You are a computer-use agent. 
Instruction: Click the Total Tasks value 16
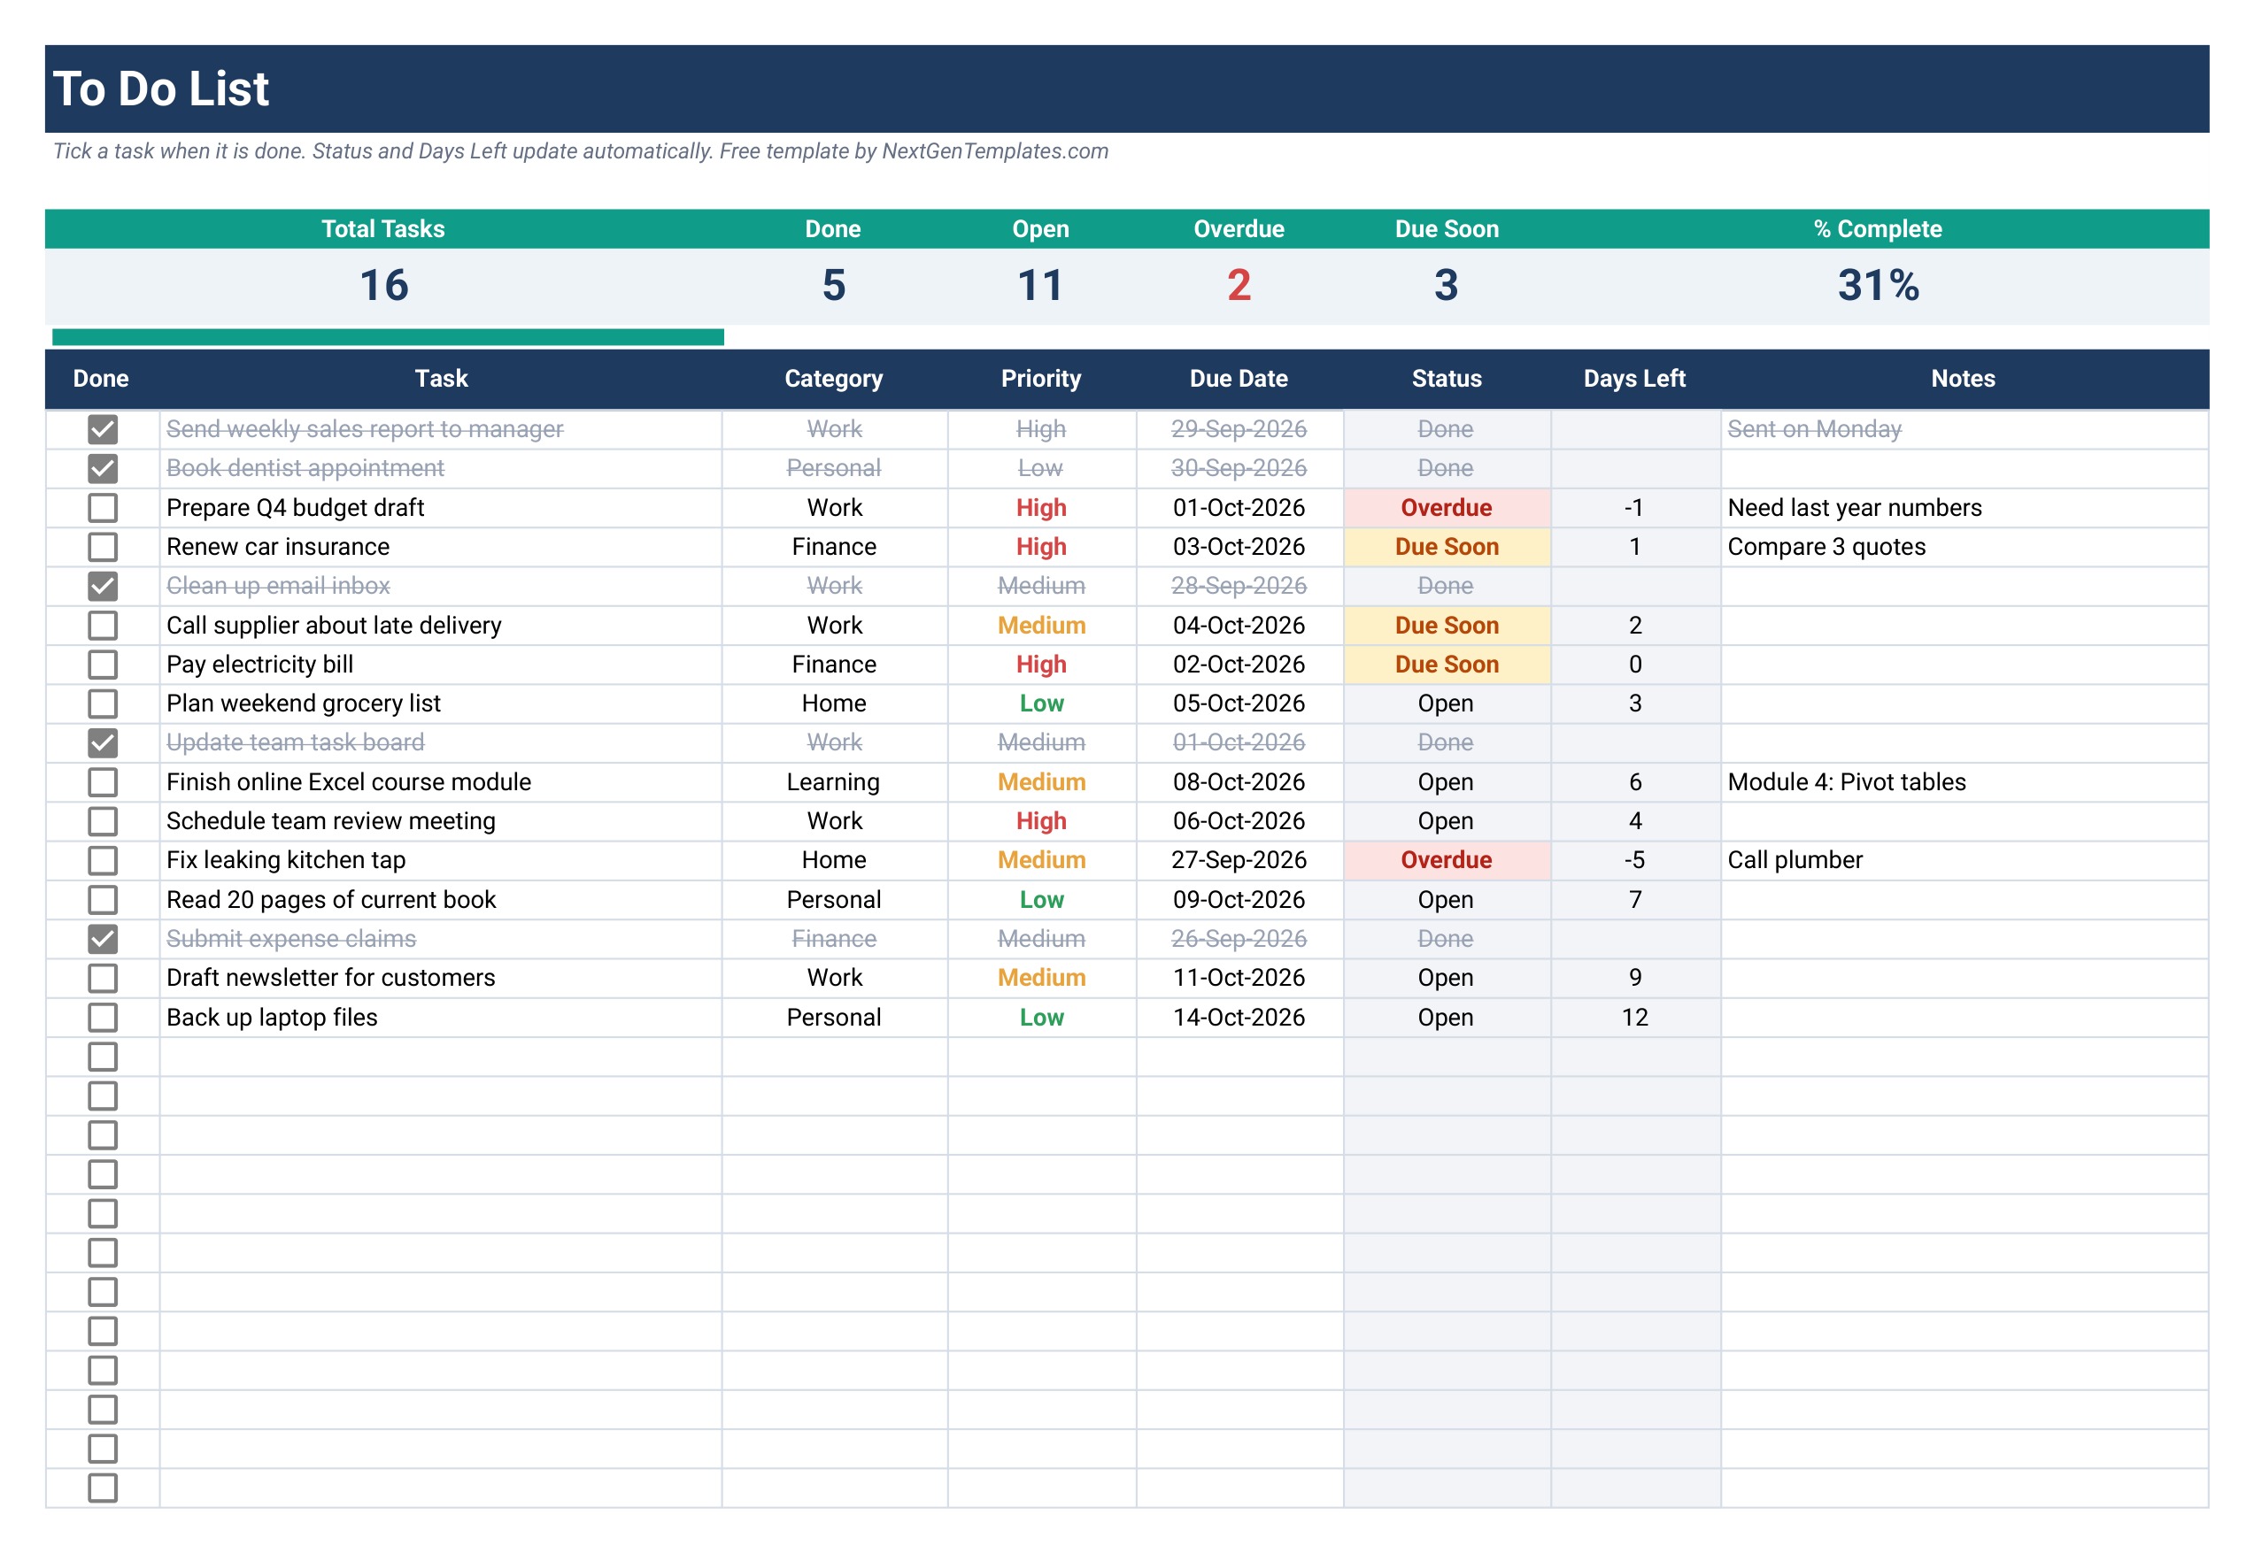tap(383, 285)
